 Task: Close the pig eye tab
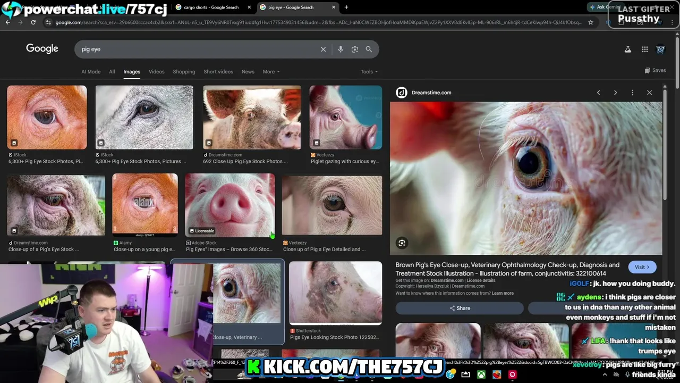tap(334, 7)
